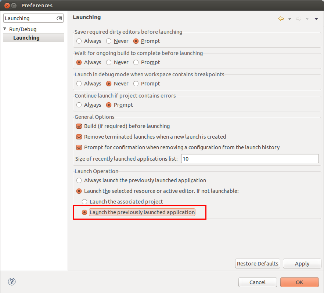This screenshot has height=293, width=324.
Task: Click the General Options group label
Action: coord(94,117)
